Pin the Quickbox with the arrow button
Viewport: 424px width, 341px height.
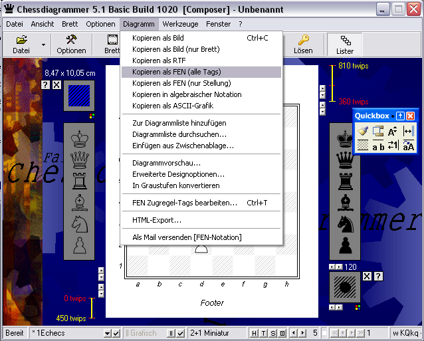click(x=400, y=116)
